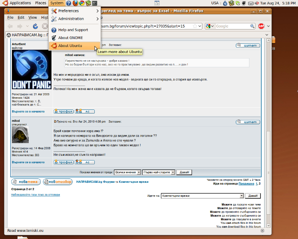298x239 pixels.
Task: Open Firefox File menu
Action: [10, 18]
